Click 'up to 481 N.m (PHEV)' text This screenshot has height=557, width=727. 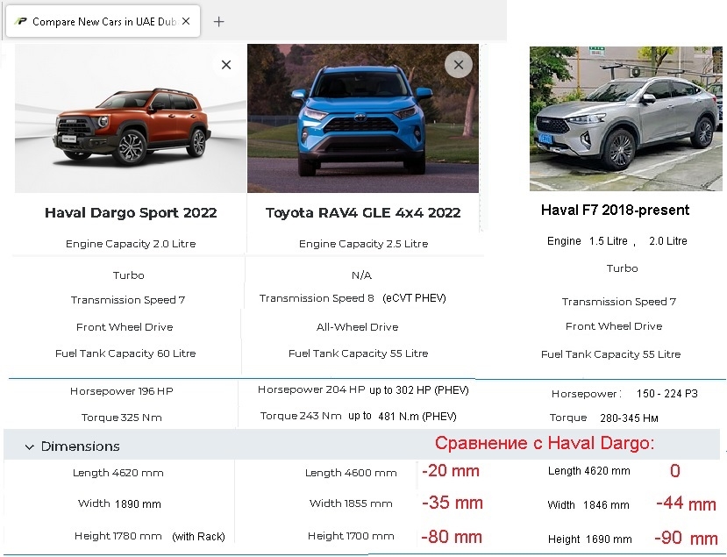tap(403, 416)
